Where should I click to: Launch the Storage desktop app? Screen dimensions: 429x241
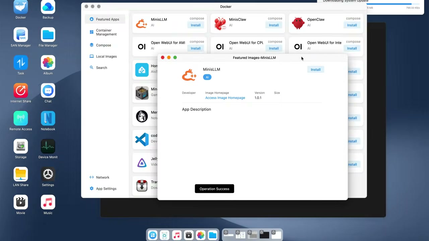20,146
